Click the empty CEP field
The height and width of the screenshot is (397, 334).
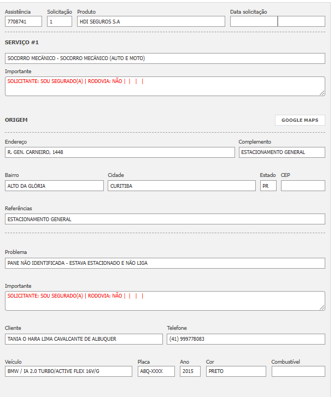tap(303, 186)
